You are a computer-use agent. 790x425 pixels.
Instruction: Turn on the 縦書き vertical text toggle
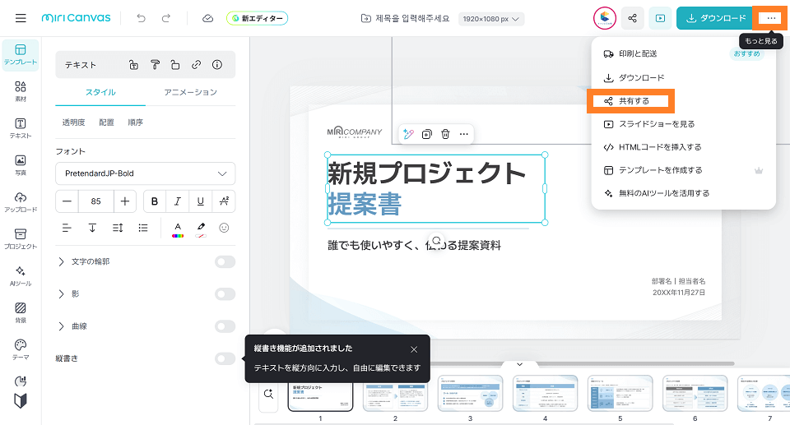pyautogui.click(x=225, y=358)
